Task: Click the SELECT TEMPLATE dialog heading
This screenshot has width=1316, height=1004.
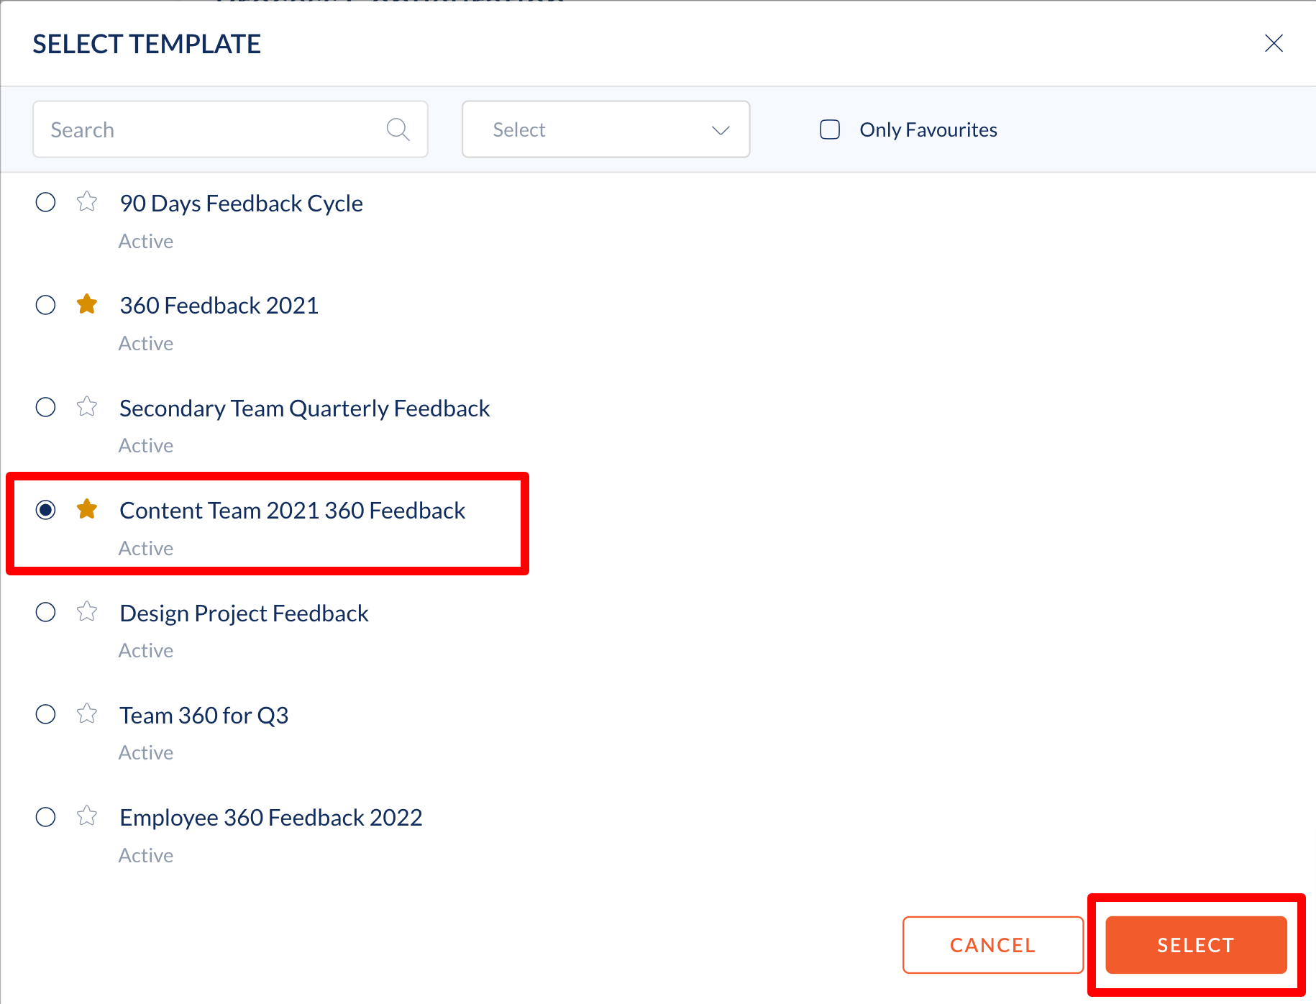Action: click(147, 44)
